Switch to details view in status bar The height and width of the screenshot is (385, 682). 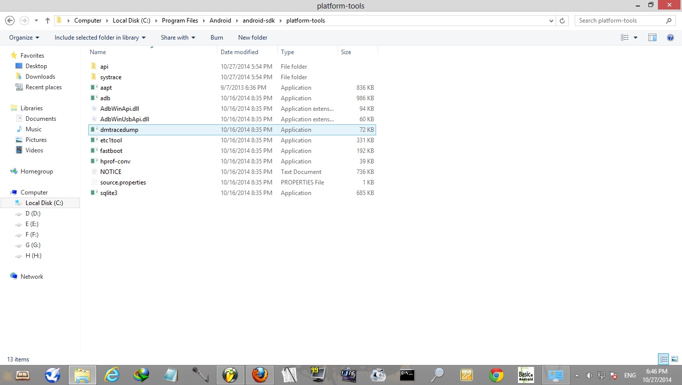(663, 359)
